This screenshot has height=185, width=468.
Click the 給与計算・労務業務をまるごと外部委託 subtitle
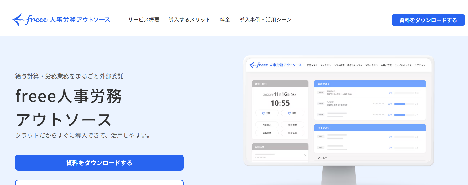click(x=69, y=76)
